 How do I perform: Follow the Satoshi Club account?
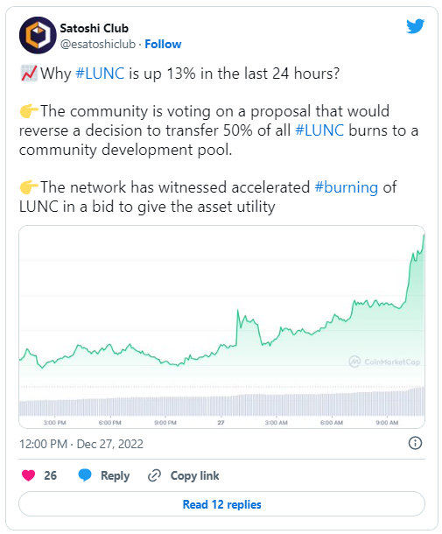(x=163, y=44)
